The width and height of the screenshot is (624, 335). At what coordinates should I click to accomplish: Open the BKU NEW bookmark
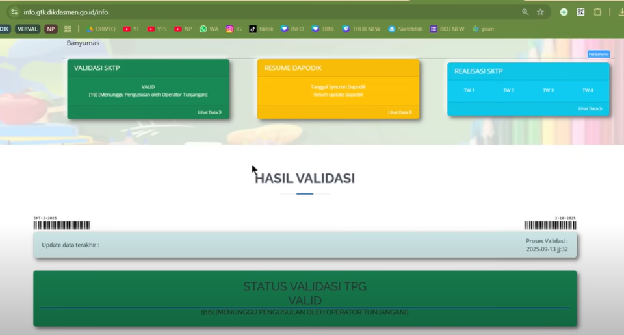point(447,29)
